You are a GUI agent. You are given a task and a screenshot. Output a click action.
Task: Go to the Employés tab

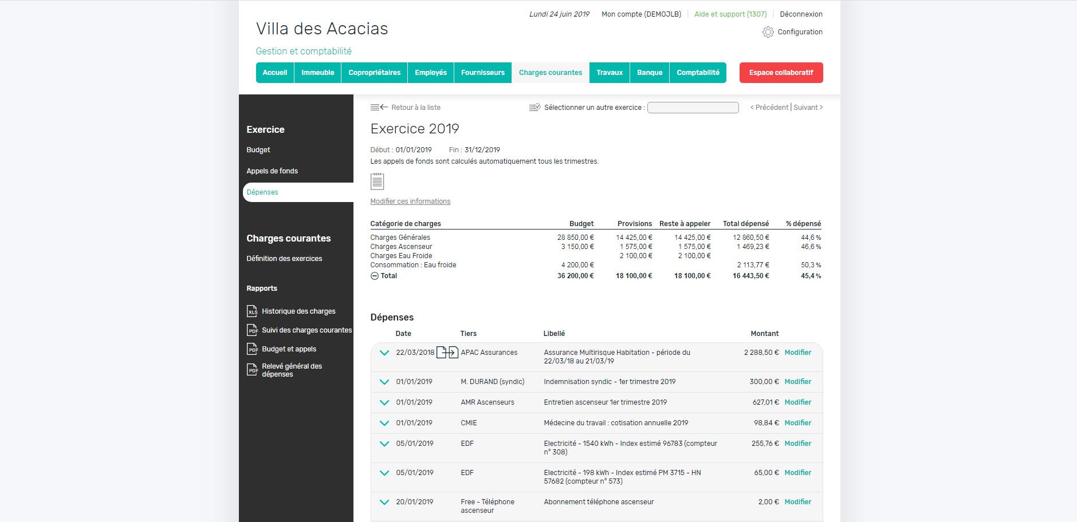[431, 73]
